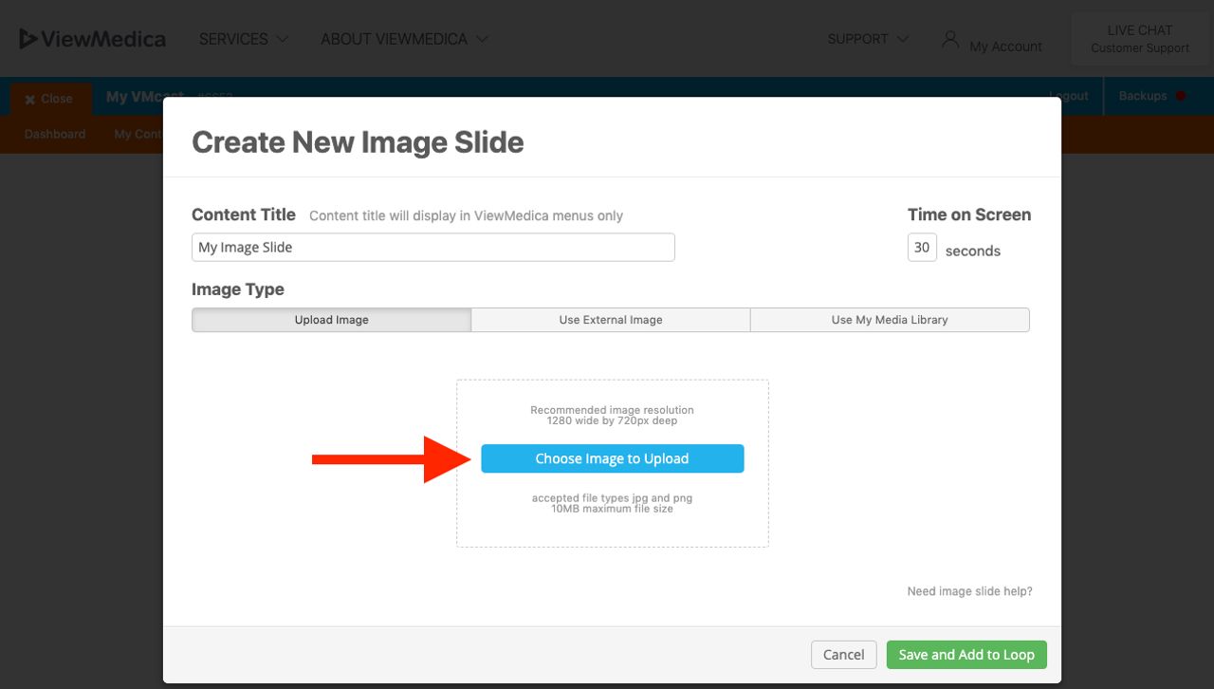The width and height of the screenshot is (1214, 689).
Task: Click the red alert dot beside Backups
Action: point(1179,95)
